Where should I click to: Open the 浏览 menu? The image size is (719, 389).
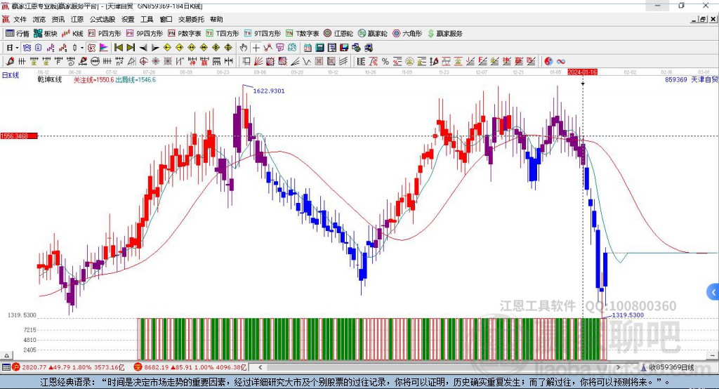pyautogui.click(x=39, y=19)
